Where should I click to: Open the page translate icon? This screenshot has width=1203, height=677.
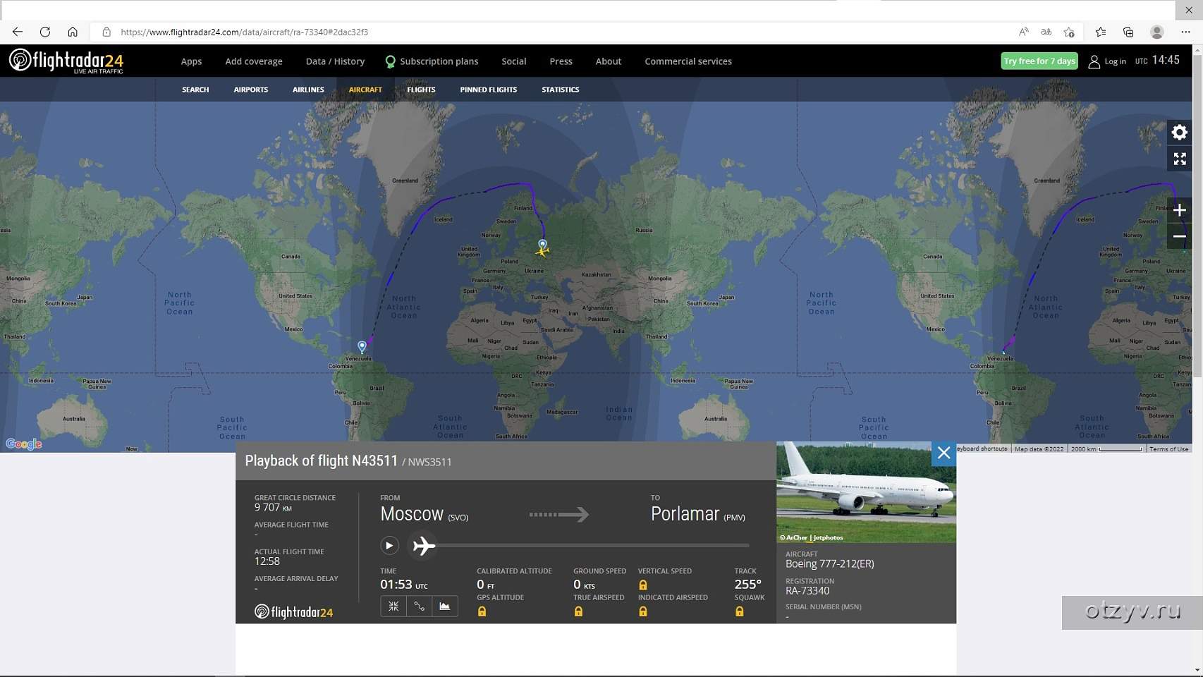click(x=1046, y=32)
